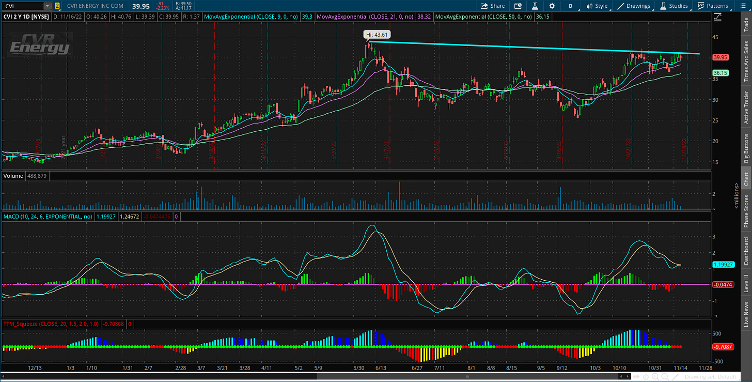
Task: Open the calendar events icon in toolbar
Action: [x=518, y=6]
